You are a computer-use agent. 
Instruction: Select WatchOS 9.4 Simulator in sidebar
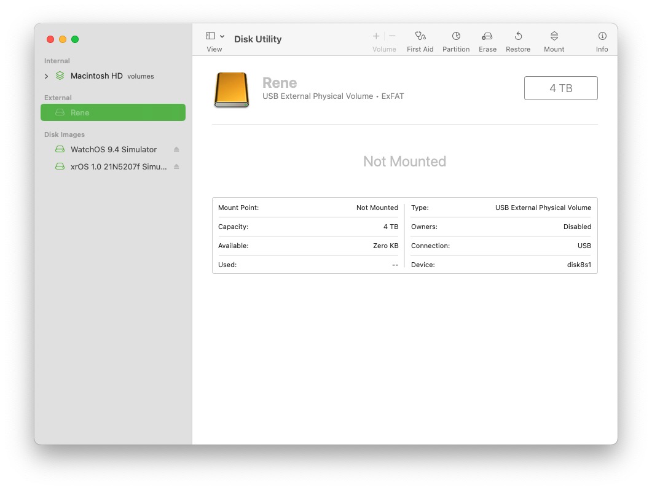pyautogui.click(x=114, y=149)
